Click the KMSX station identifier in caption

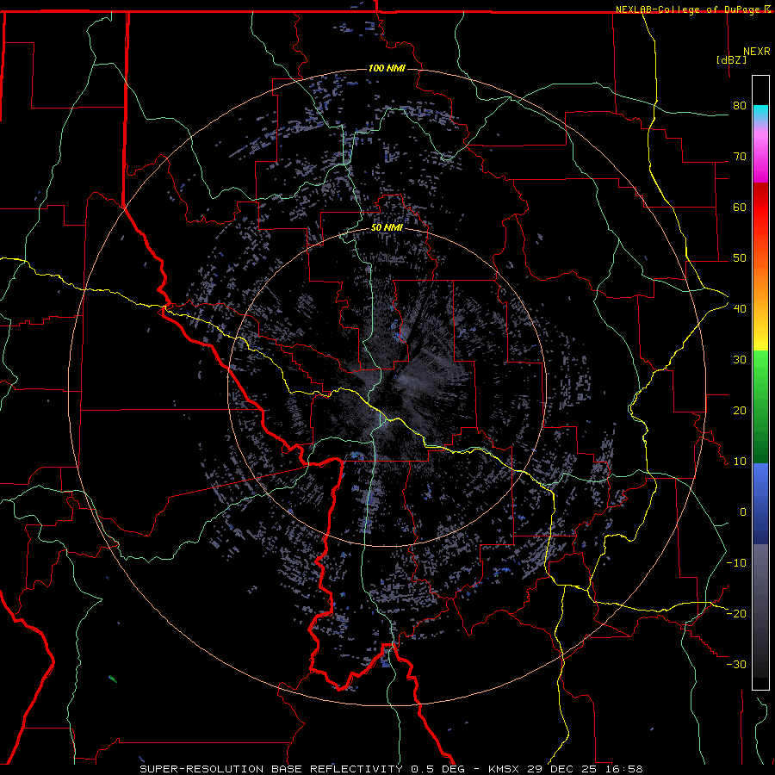(504, 769)
